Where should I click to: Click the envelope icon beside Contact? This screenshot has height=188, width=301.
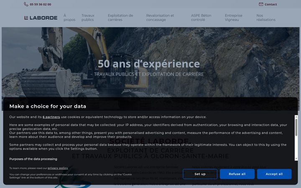(261, 4)
